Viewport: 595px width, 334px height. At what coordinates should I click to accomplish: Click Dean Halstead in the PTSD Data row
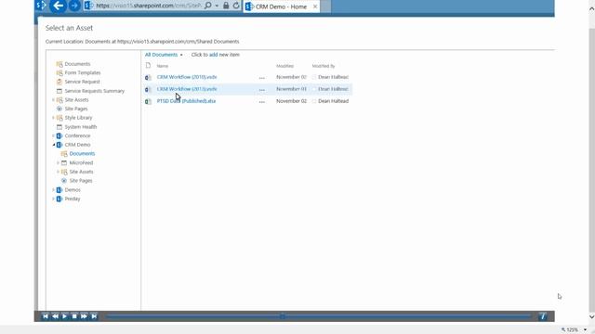pyautogui.click(x=333, y=101)
